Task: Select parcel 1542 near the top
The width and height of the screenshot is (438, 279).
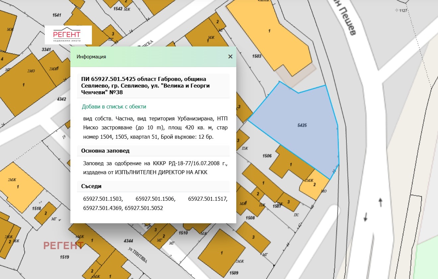Action: pos(118,8)
